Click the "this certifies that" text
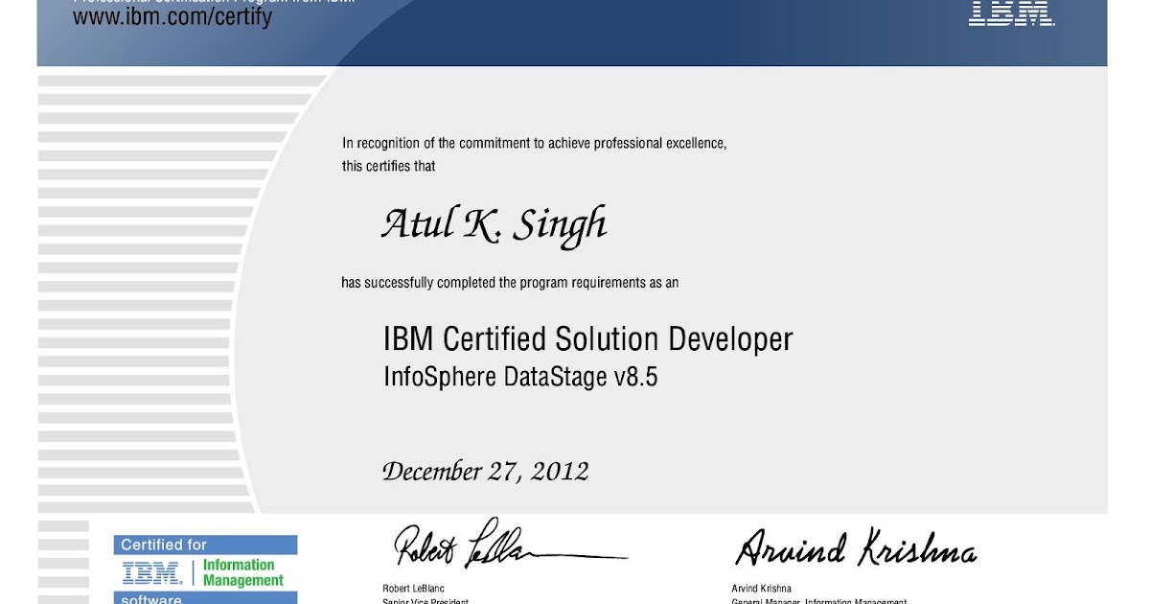This screenshot has height=604, width=1150. [x=389, y=166]
